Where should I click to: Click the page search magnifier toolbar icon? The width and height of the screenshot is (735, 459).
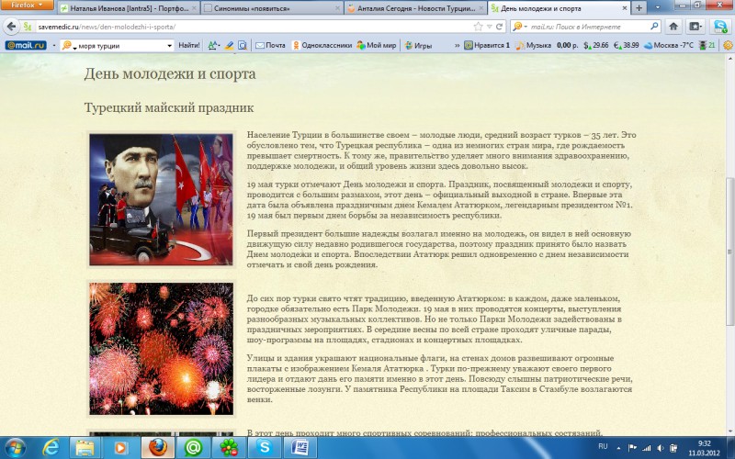[243, 45]
